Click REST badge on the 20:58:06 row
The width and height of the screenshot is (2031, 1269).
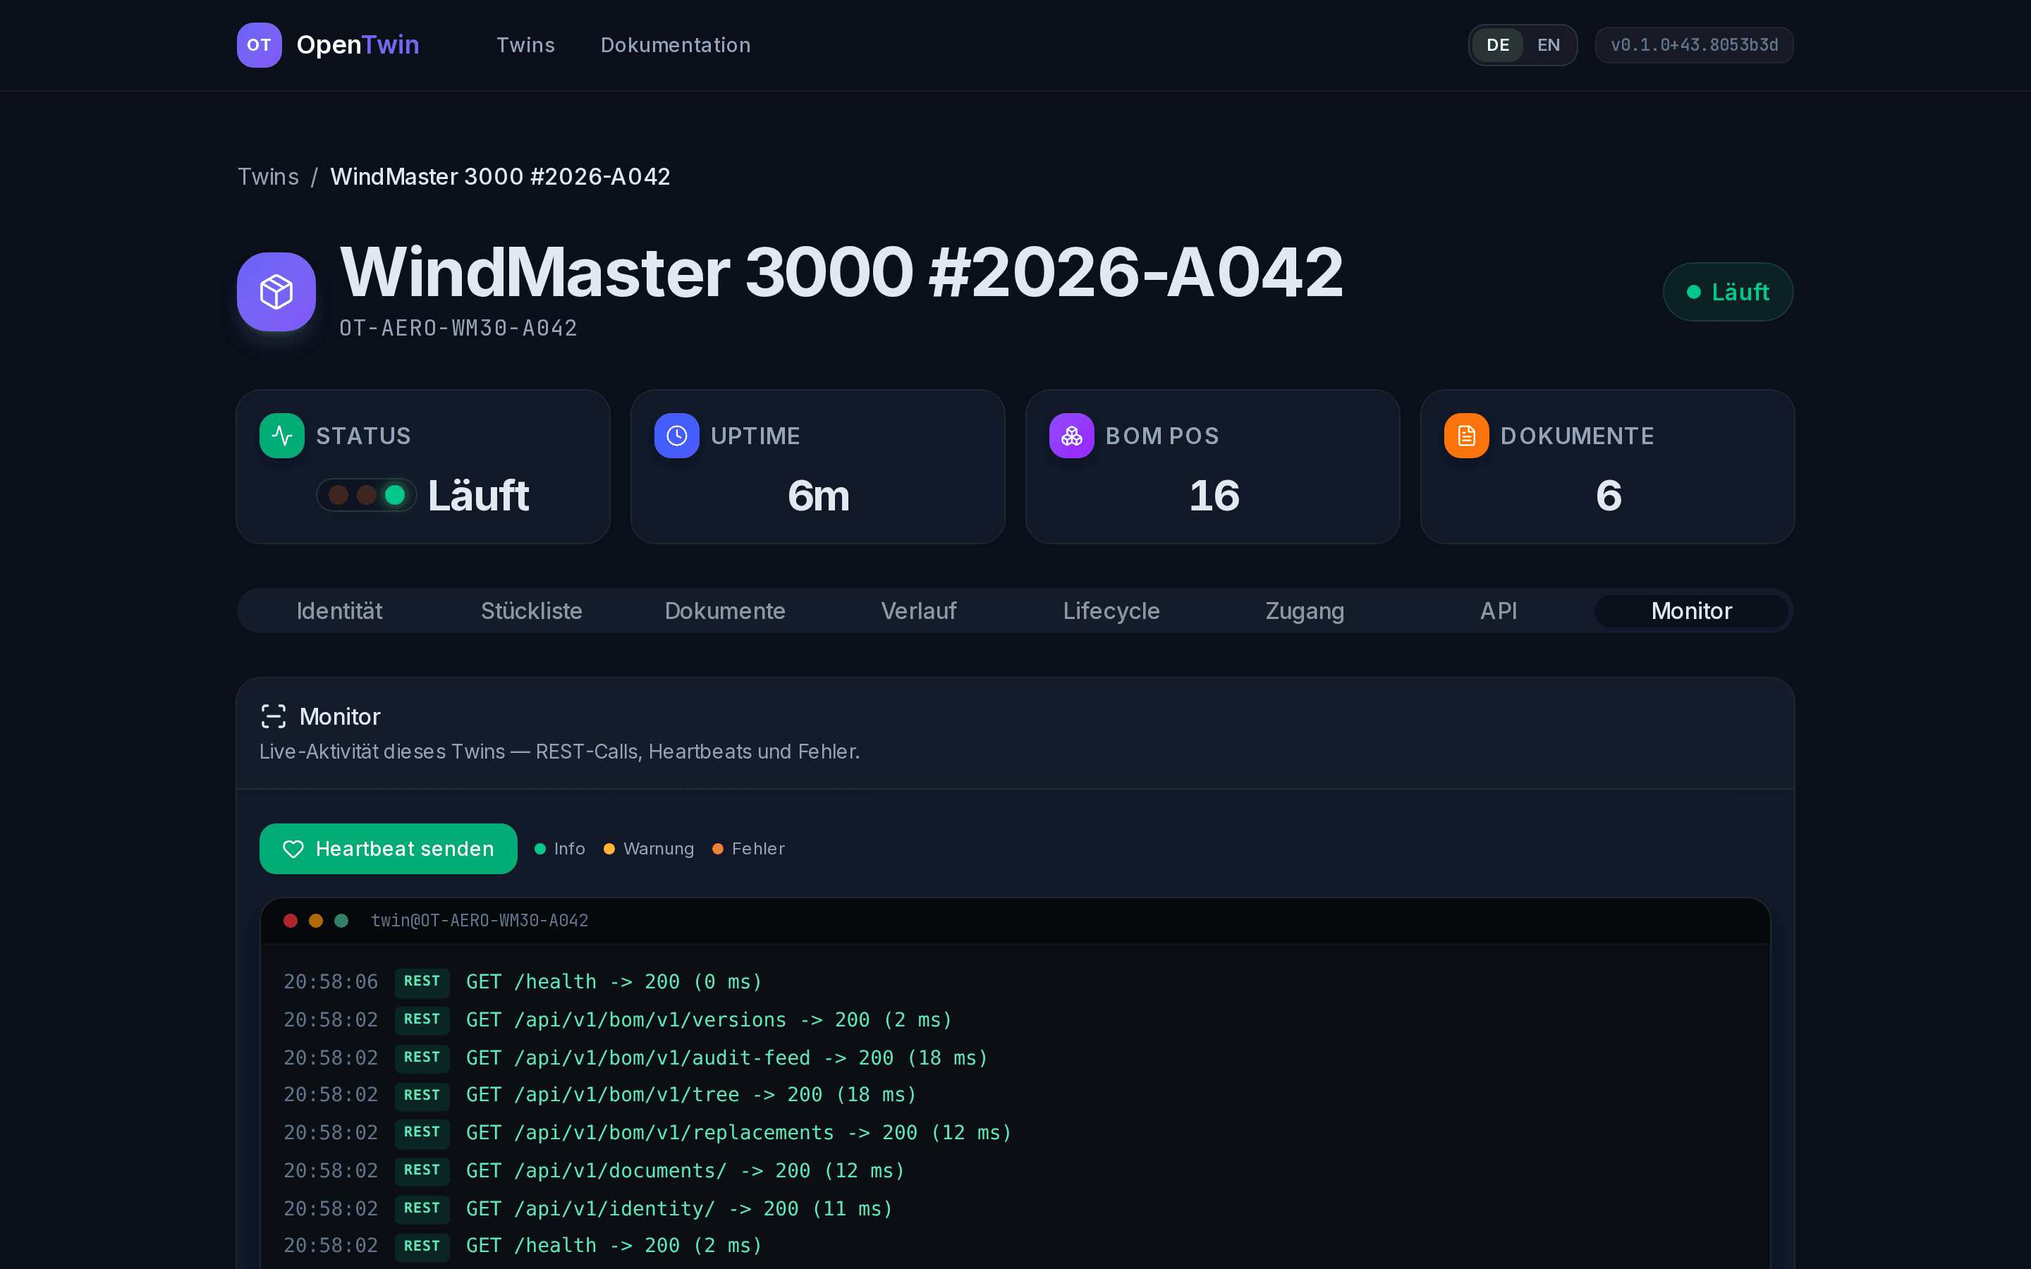click(x=422, y=982)
